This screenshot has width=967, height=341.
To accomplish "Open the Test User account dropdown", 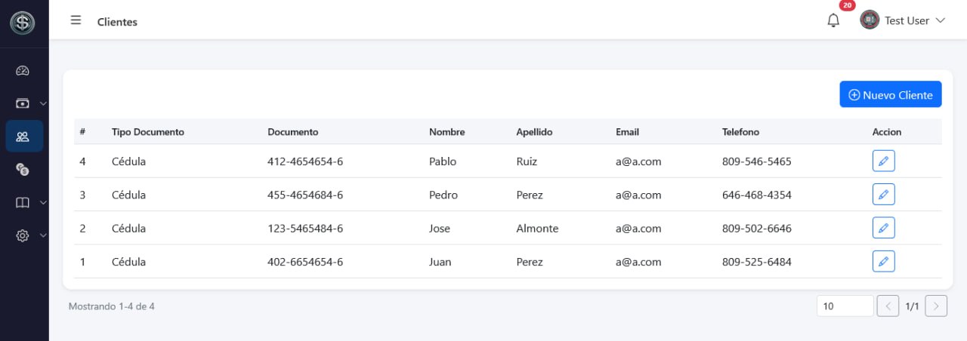I will [x=903, y=20].
